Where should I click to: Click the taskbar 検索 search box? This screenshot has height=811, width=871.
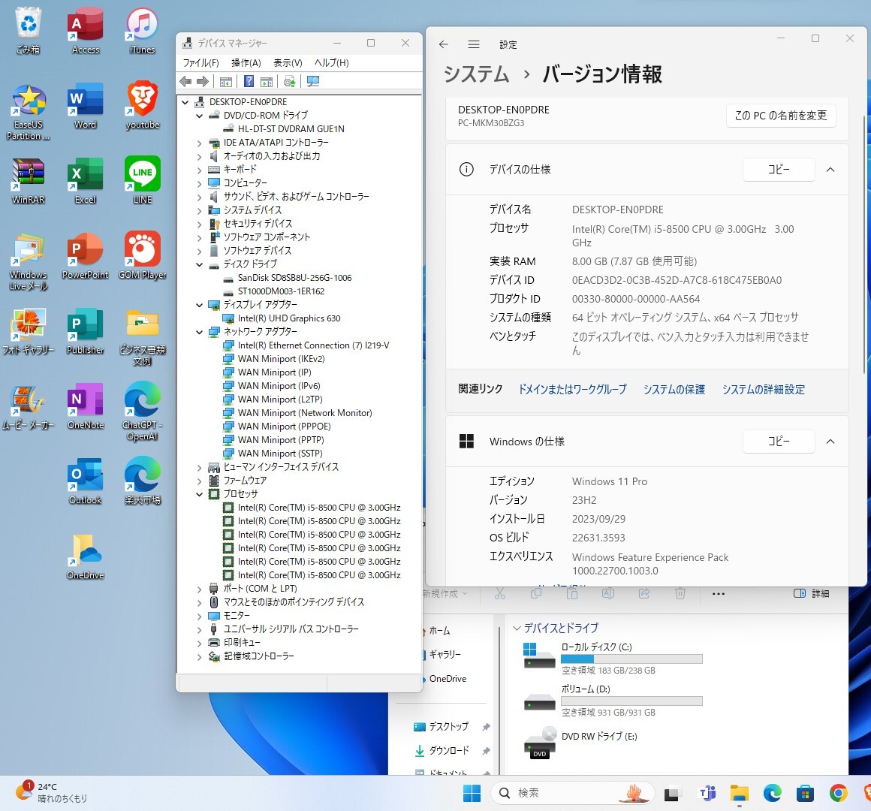click(x=573, y=793)
